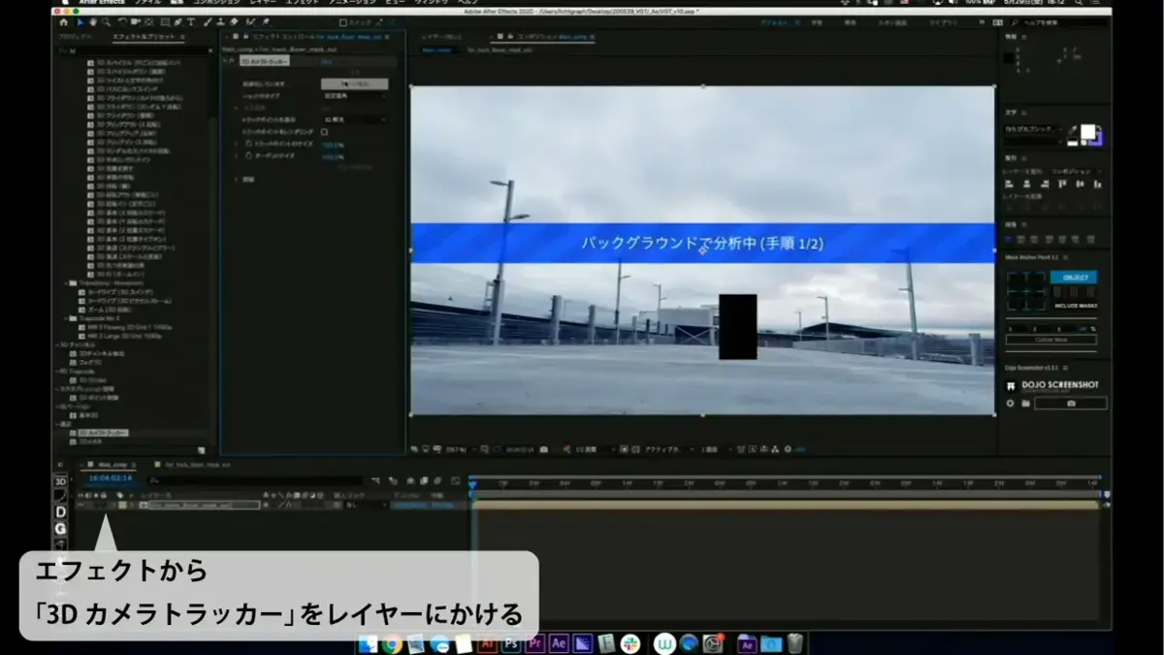Toggle the track point size stopwatch
The height and width of the screenshot is (655, 1164).
[248, 144]
